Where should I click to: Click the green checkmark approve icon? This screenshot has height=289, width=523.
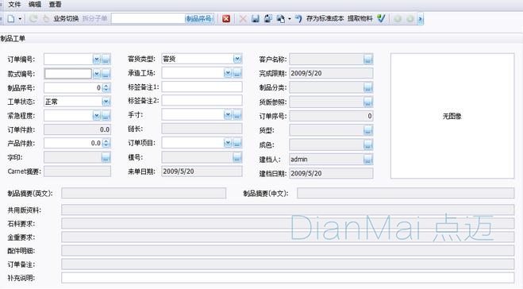(381, 18)
